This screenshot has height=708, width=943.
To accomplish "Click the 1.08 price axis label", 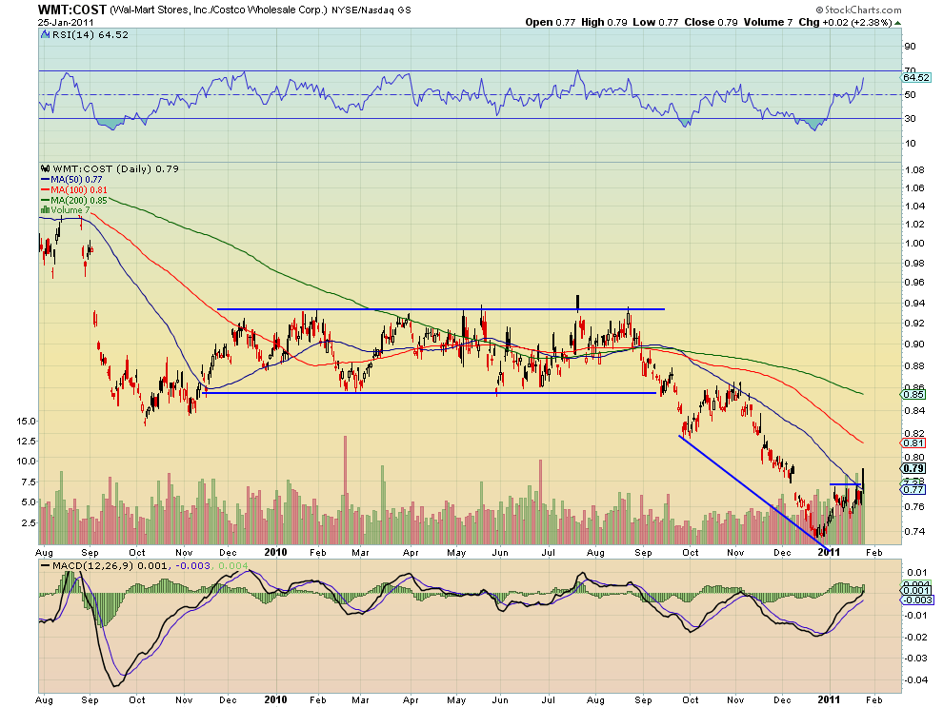I will [914, 170].
